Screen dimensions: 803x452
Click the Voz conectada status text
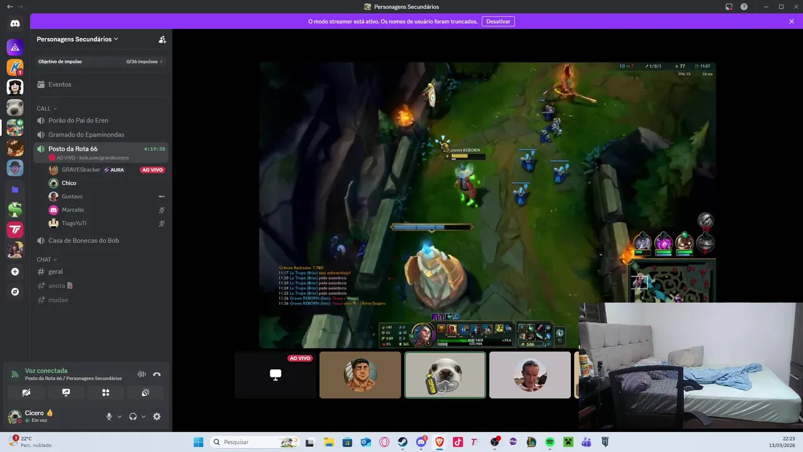click(x=46, y=370)
